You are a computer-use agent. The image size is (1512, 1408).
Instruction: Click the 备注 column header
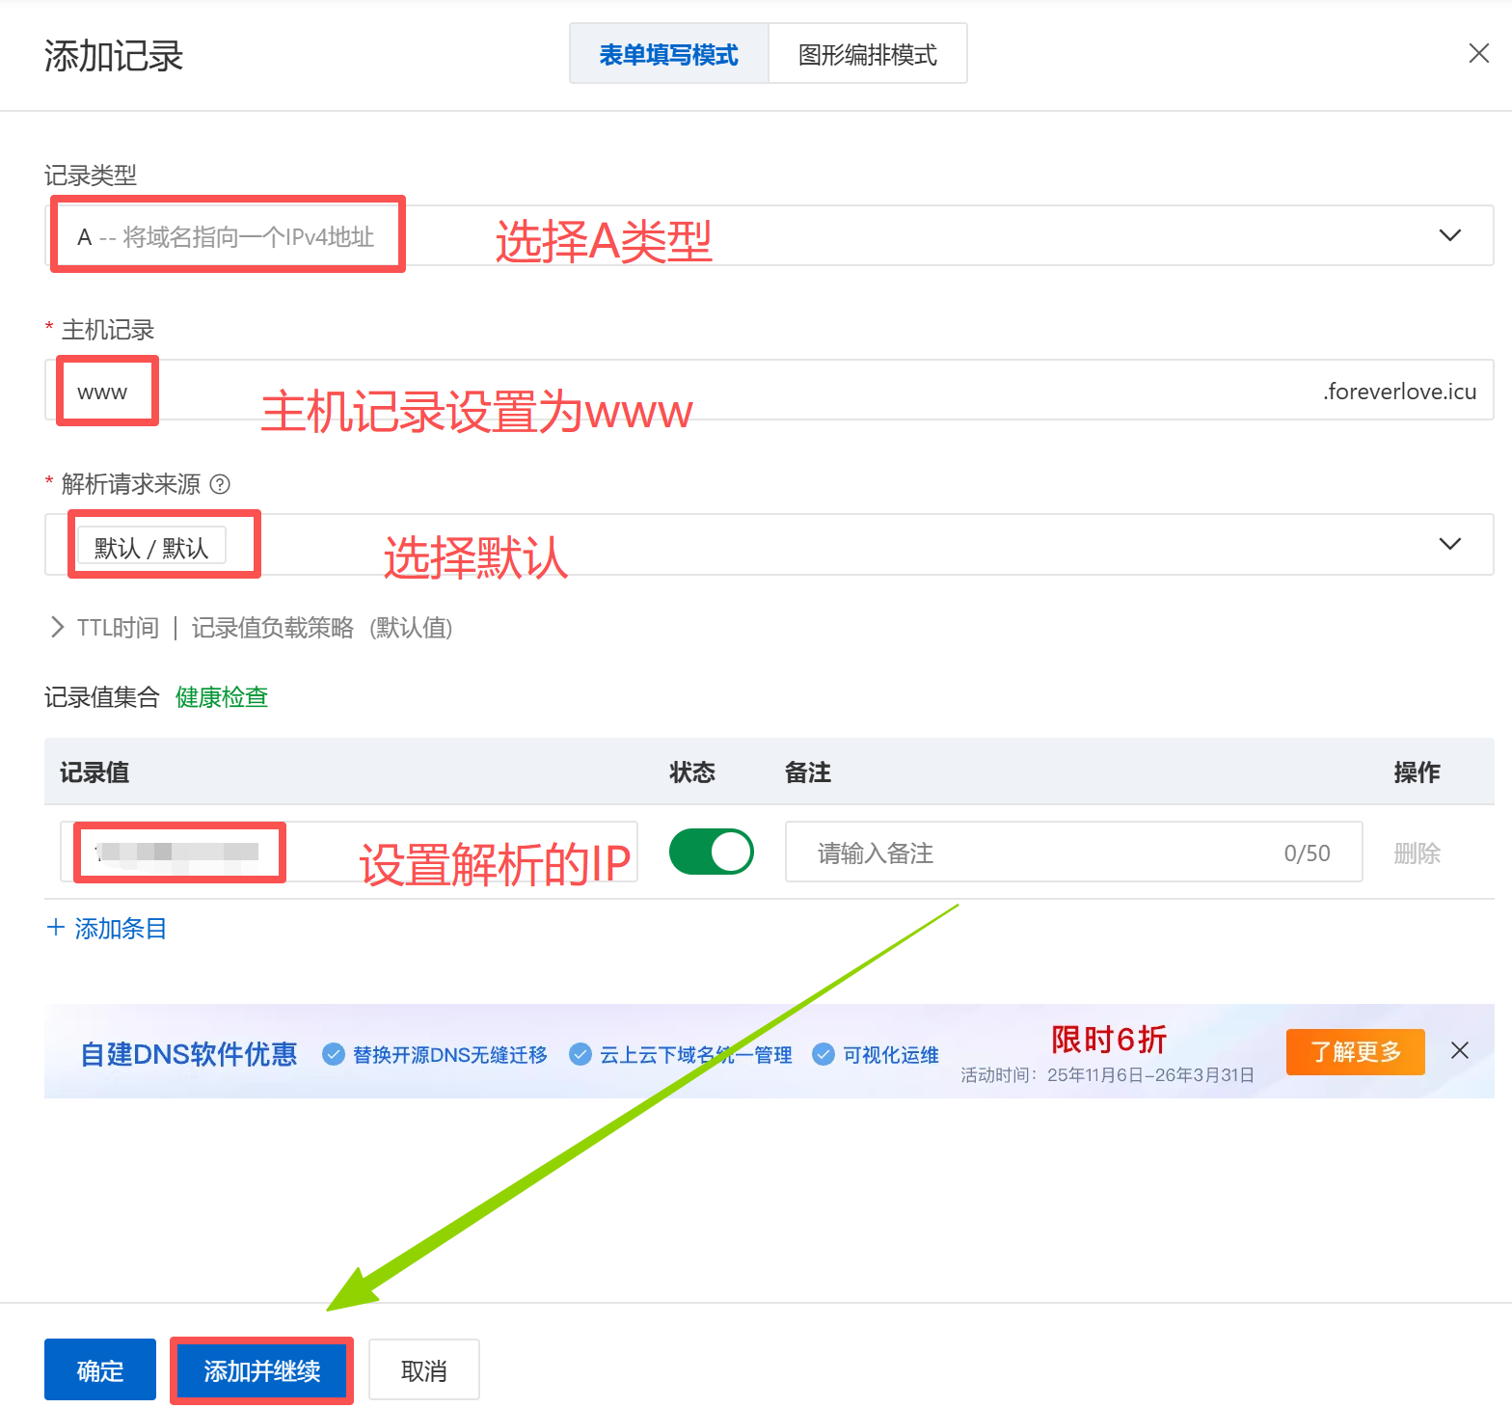pos(808,772)
